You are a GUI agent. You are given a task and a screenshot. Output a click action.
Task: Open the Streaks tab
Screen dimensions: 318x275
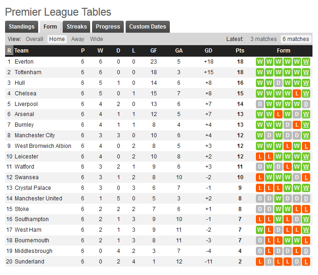(x=77, y=27)
